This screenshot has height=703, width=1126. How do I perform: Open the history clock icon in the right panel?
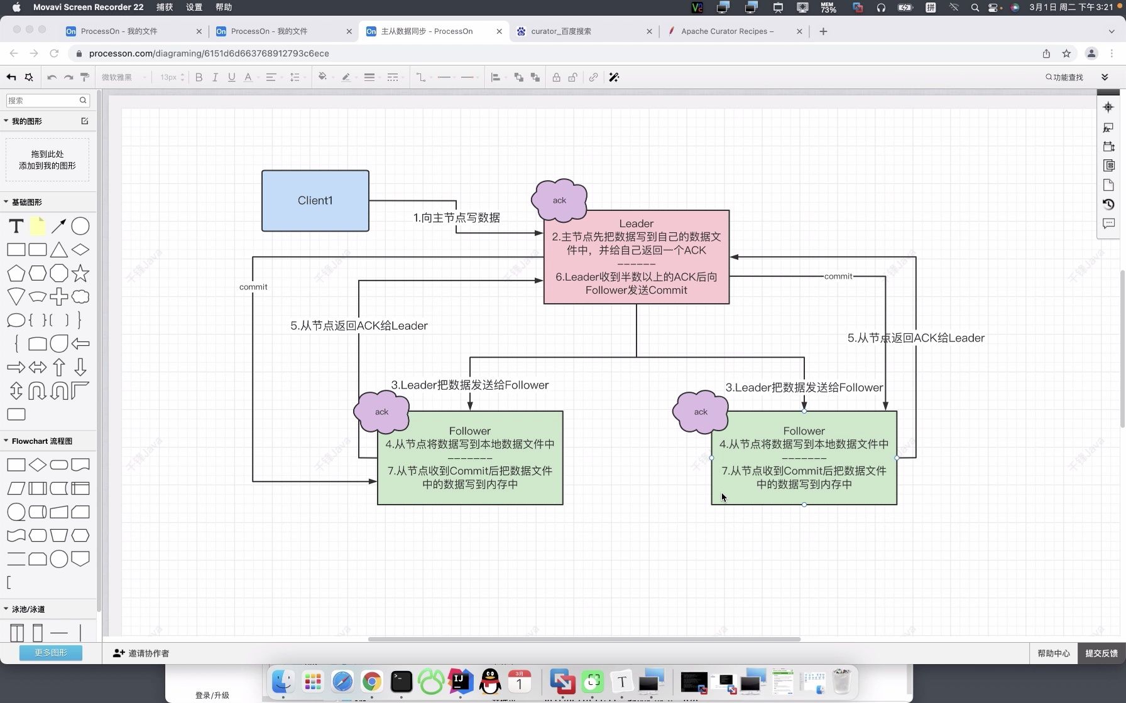pyautogui.click(x=1108, y=205)
